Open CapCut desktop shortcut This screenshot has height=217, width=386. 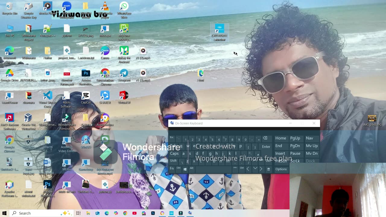point(86,98)
